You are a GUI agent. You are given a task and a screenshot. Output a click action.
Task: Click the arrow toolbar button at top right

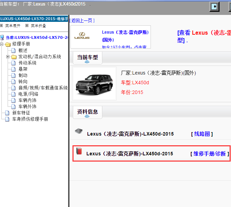click(x=214, y=7)
